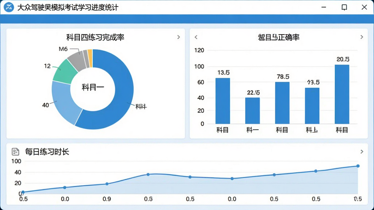374x210 pixels.
Task: Go to next chart in 科目四练习完成率 panel
Action: point(178,37)
